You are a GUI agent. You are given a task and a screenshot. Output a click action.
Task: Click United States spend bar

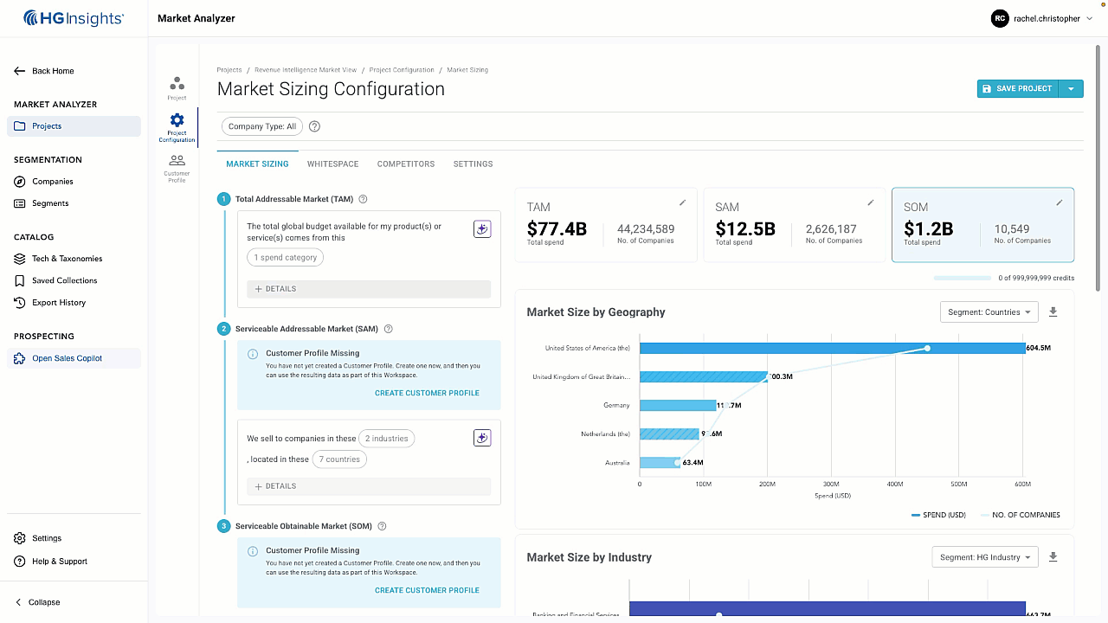click(832, 348)
